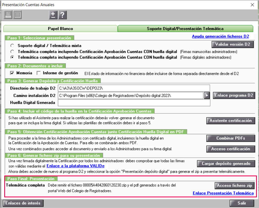Screen dimensions: 259x208
Task: Choose the Firmas manuscritas administradores radio option
Action: point(12,51)
